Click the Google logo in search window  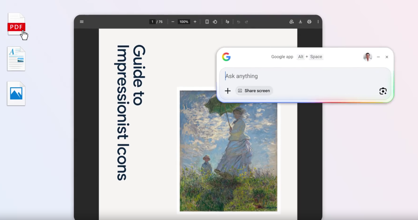(226, 57)
